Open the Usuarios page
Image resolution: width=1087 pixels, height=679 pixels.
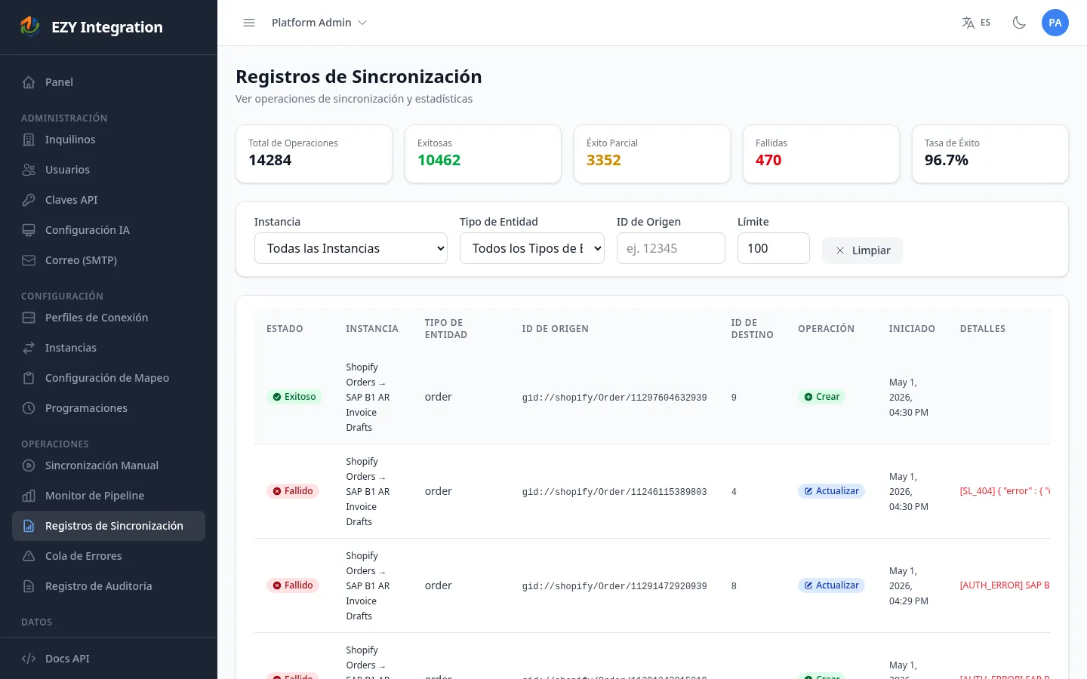(109, 170)
